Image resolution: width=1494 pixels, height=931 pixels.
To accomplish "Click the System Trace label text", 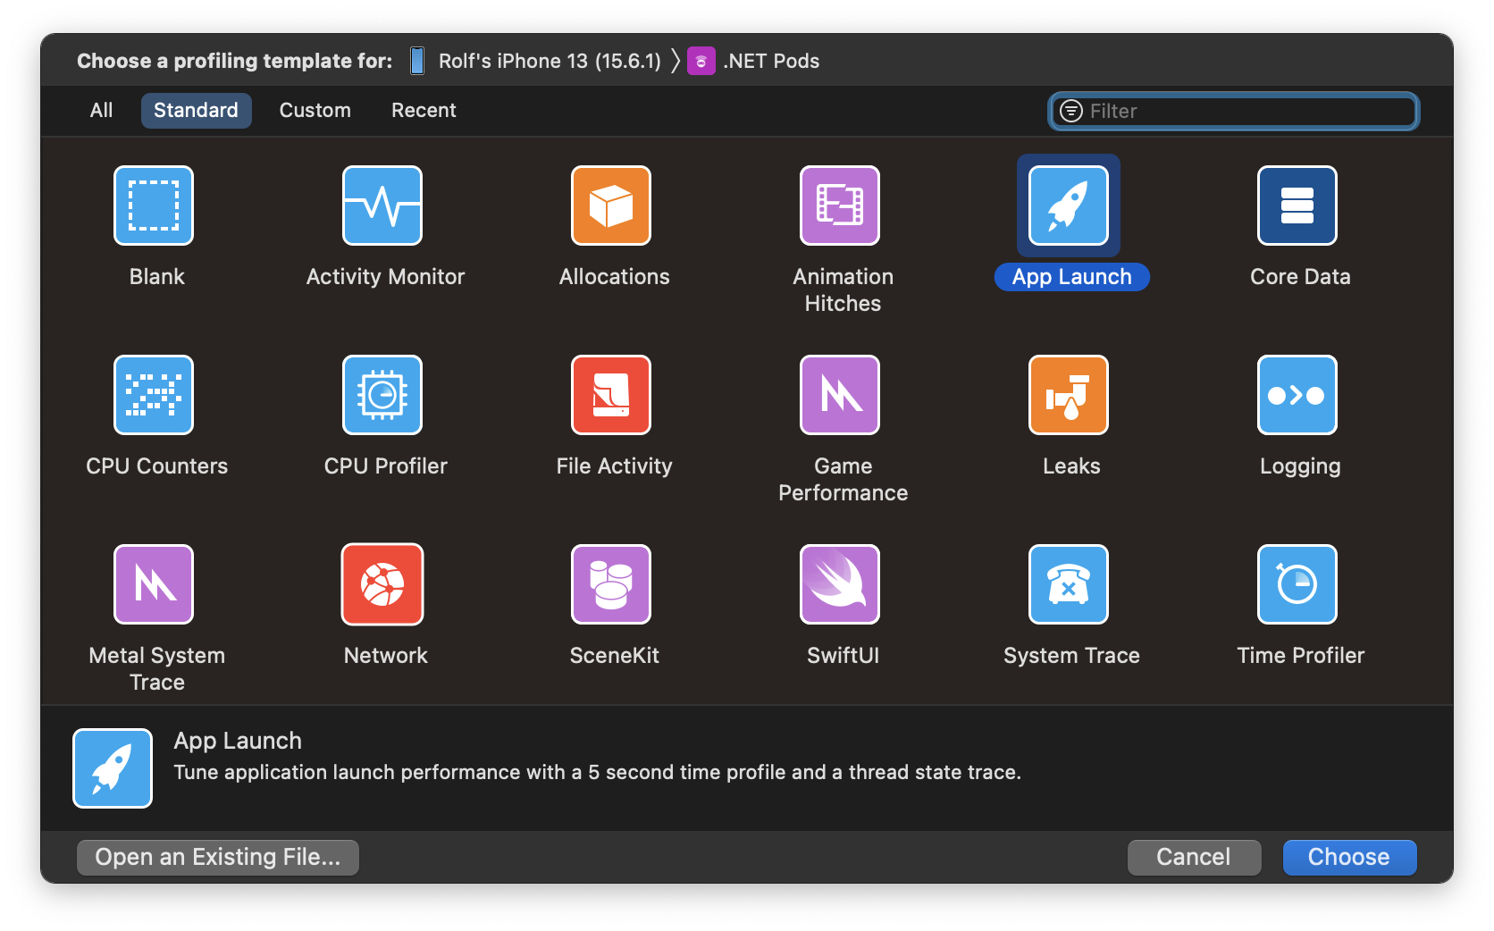I will pos(1071,656).
